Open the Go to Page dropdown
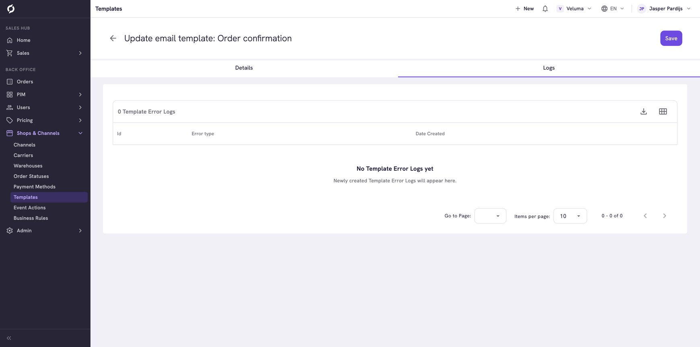This screenshot has width=700, height=347. pyautogui.click(x=490, y=216)
